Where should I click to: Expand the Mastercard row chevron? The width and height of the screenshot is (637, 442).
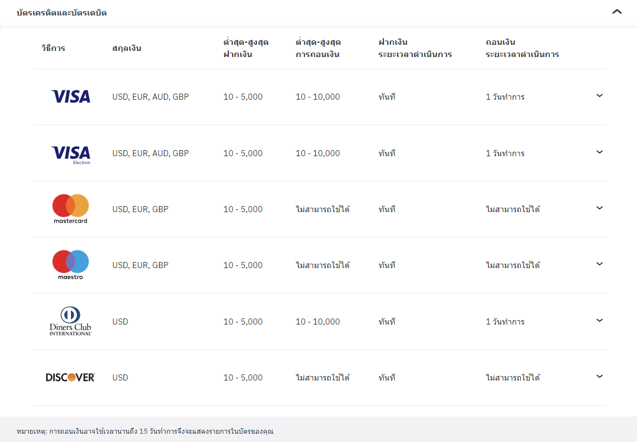click(x=599, y=208)
